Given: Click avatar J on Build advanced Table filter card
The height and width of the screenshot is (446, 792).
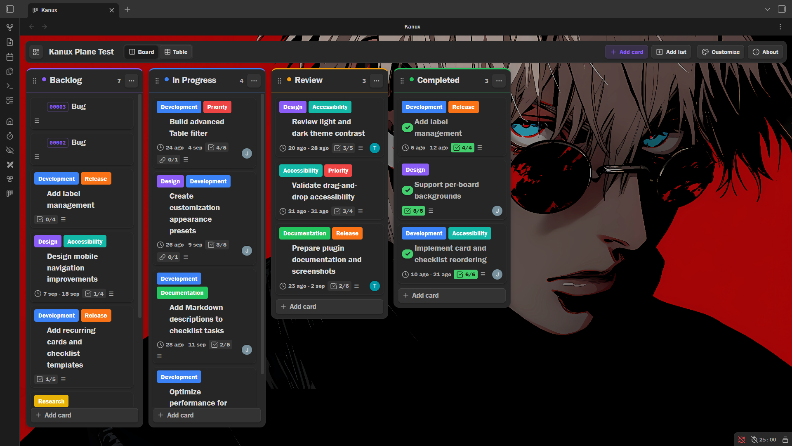Looking at the screenshot, I should coord(247,154).
